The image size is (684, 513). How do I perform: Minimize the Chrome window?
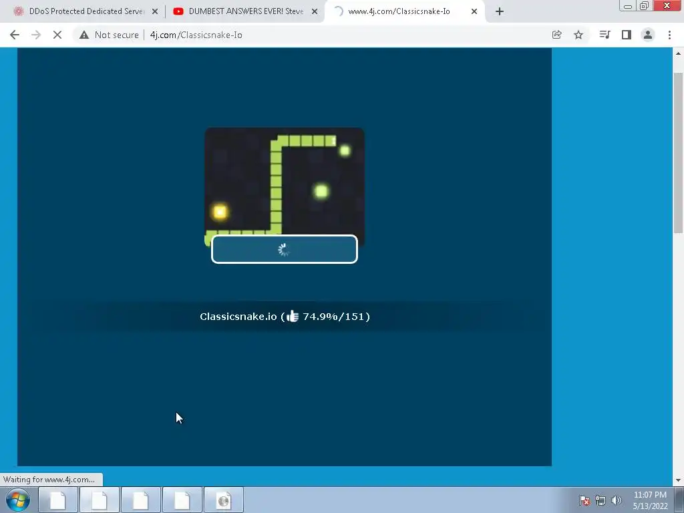[628, 5]
